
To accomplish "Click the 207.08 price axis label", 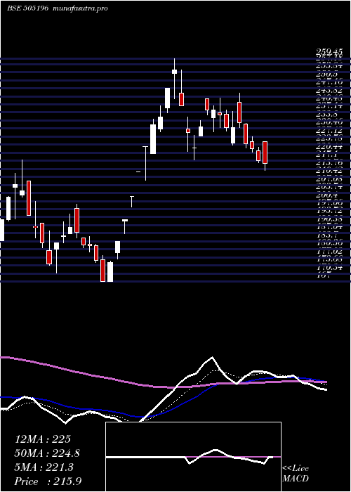I will pos(329,179).
